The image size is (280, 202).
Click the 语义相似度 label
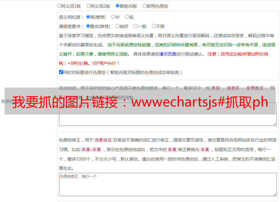[x=71, y=17]
